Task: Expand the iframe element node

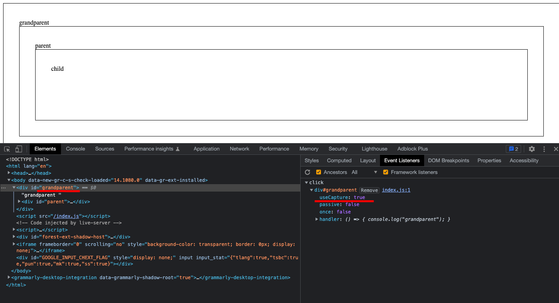Action: 14,244
